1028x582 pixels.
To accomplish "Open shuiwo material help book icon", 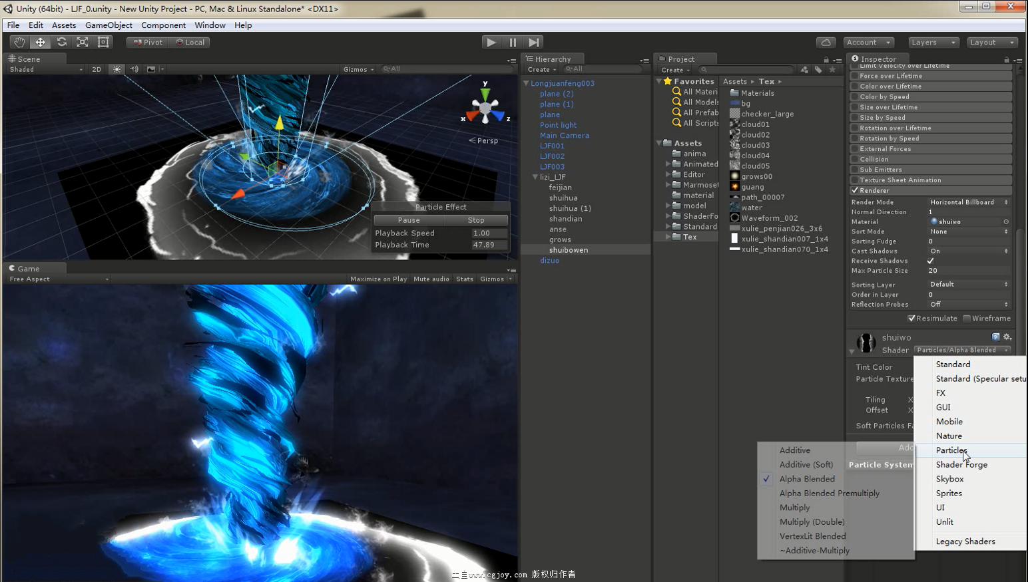I will pos(996,337).
